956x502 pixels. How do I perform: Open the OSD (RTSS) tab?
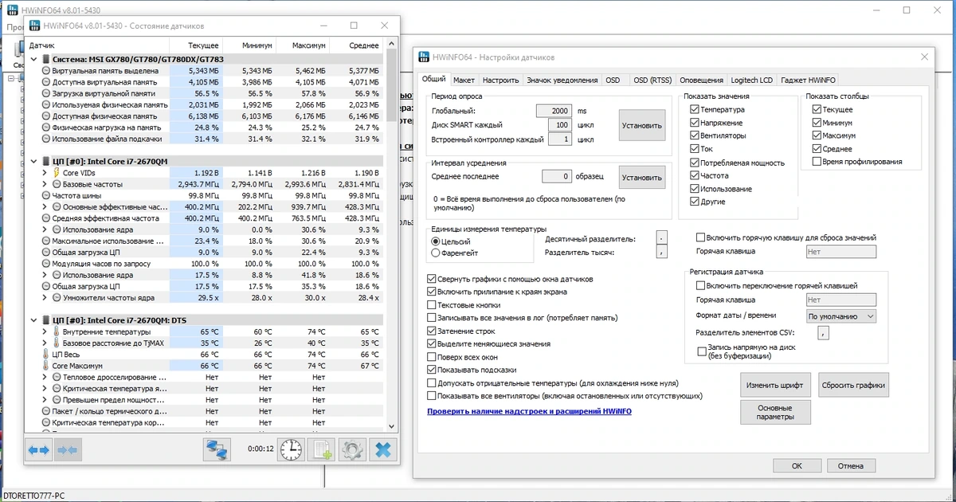pos(652,80)
